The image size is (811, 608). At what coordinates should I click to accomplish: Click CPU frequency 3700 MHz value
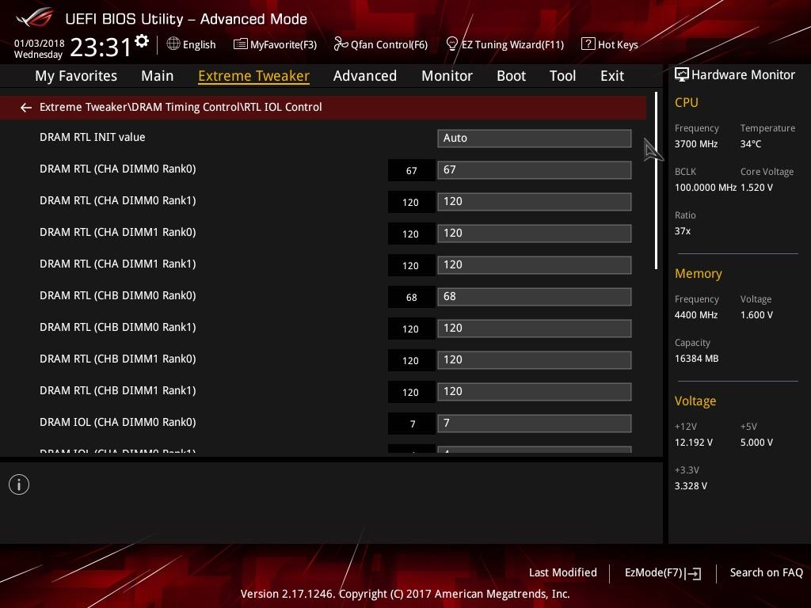pos(695,144)
